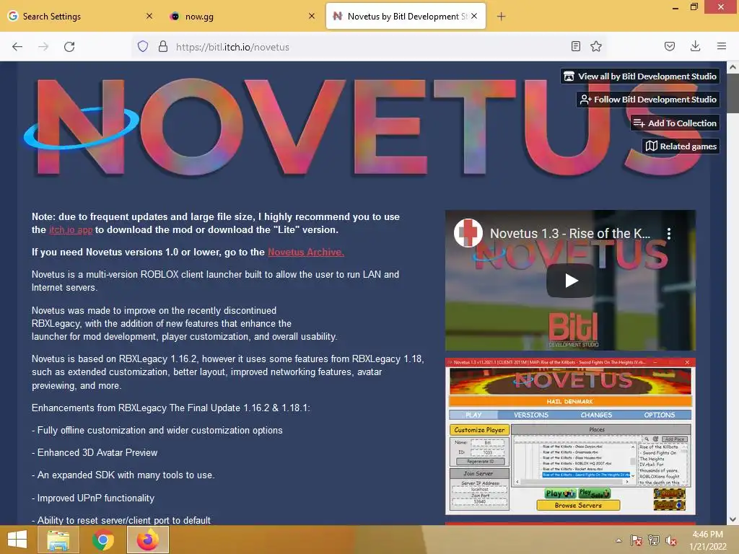Select the Novetus by Bitl Development tab

406,17
